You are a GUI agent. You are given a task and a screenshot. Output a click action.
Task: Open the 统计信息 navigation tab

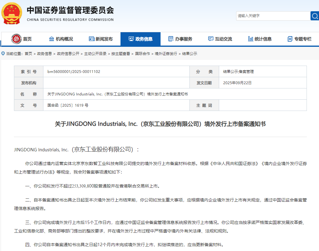pos(263,39)
